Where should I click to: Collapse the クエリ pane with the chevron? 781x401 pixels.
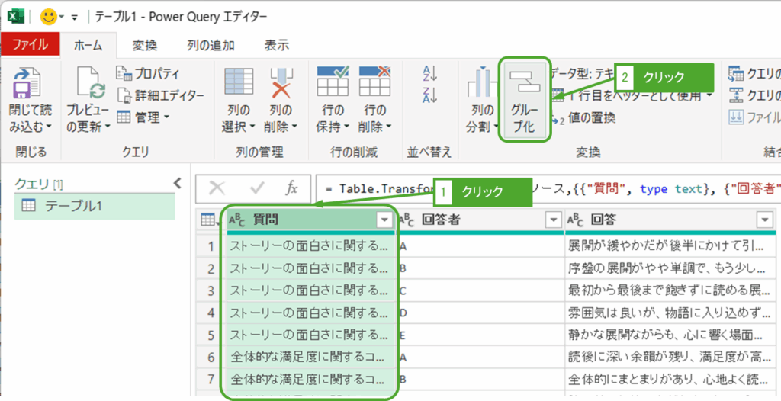(x=177, y=183)
